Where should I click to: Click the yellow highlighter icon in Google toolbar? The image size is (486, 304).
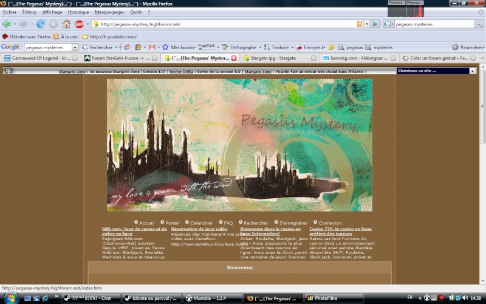pyautogui.click(x=331, y=47)
